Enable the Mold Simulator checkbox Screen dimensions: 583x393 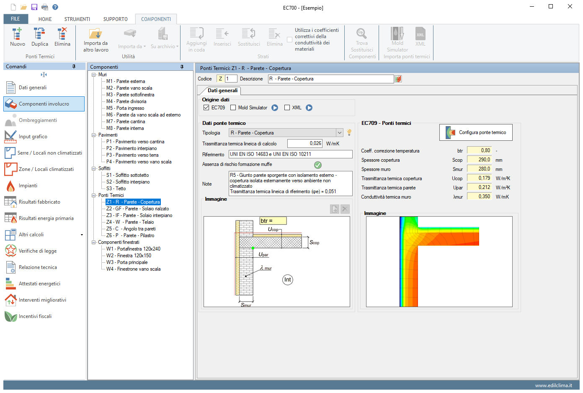point(233,108)
